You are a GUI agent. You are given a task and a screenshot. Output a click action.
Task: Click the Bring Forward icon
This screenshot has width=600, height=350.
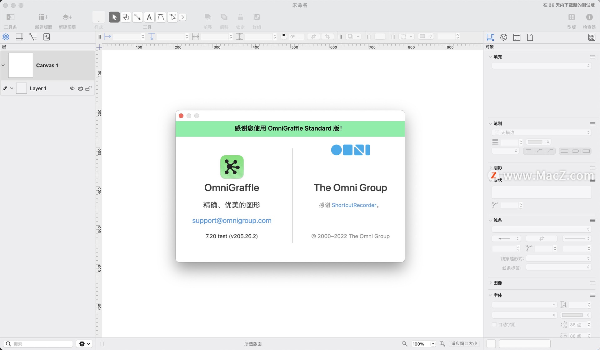(208, 17)
